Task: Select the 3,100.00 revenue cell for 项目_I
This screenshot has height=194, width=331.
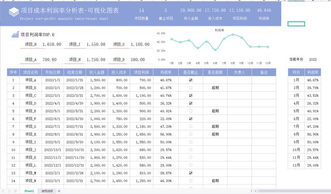Action: [97, 142]
